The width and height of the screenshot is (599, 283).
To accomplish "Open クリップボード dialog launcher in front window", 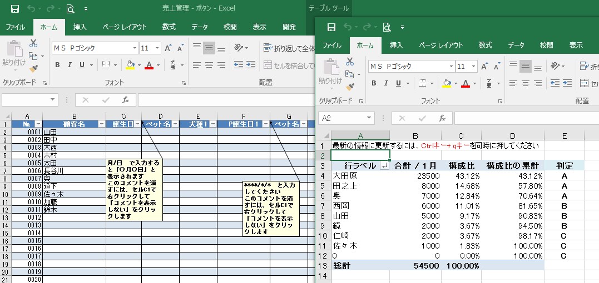I will [362, 101].
